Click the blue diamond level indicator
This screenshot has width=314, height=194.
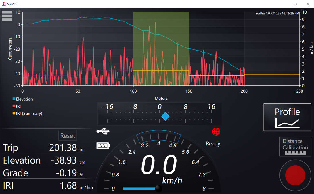pos(165,116)
